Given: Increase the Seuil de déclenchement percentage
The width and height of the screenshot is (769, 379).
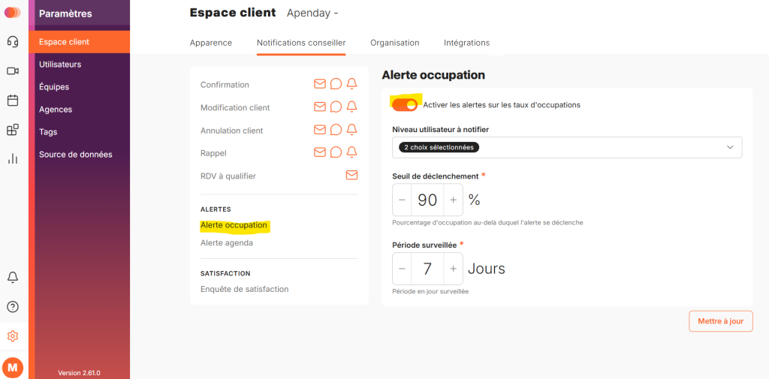Looking at the screenshot, I should pos(453,200).
